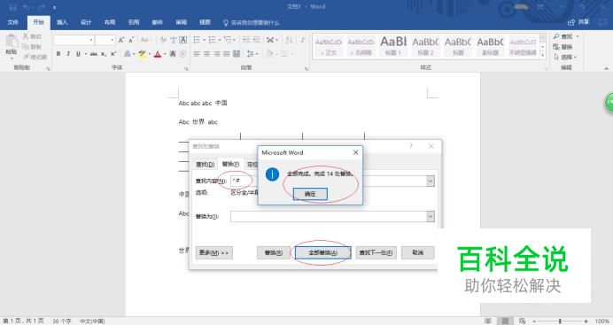Screen dimensions: 613x325
Task: Open the font name dropdown
Action: coord(91,40)
